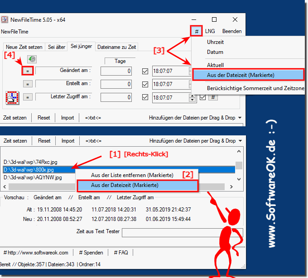Viewport: 308px width, 278px height.
Task: Select Aus der Dateizeit (Markierte) in # menu
Action: click(x=248, y=75)
